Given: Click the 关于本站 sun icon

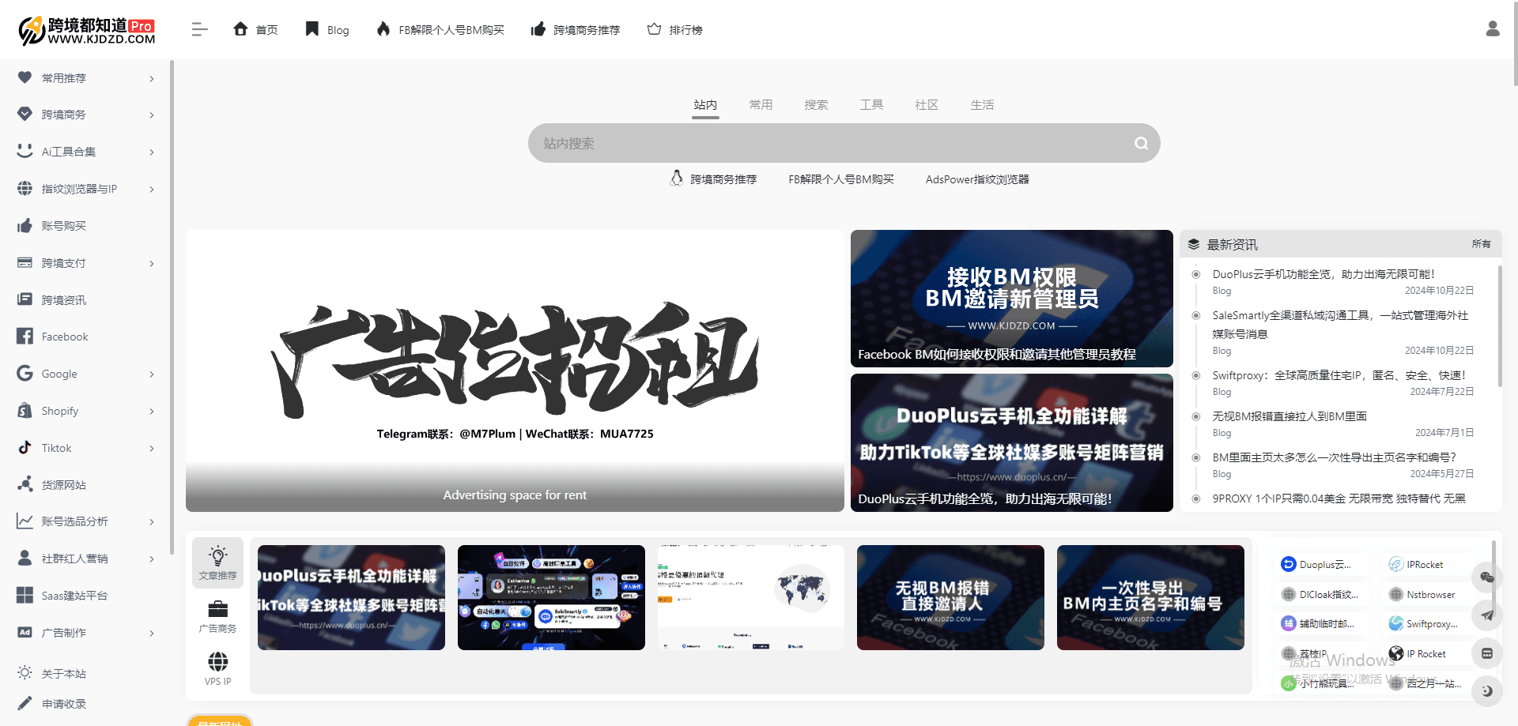Looking at the screenshot, I should point(25,673).
